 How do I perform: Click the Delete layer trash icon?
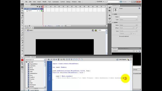point(30,26)
